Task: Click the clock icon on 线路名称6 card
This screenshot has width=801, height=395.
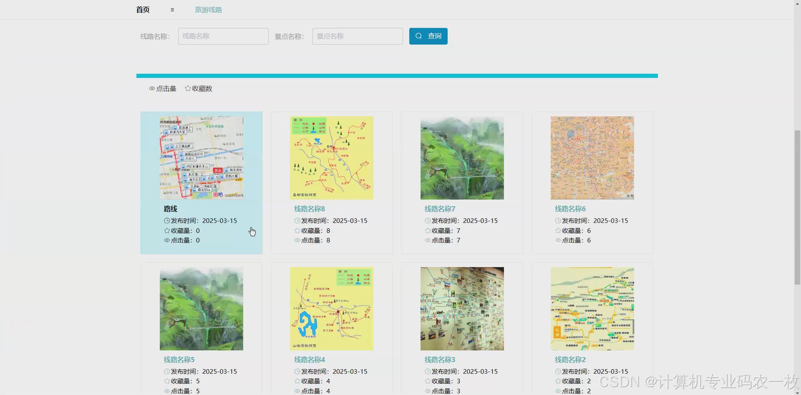Action: click(x=558, y=221)
